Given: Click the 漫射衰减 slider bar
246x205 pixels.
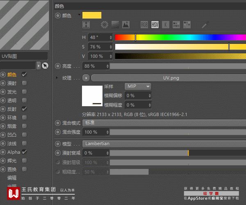Looking at the screenshot, I should point(178,153).
